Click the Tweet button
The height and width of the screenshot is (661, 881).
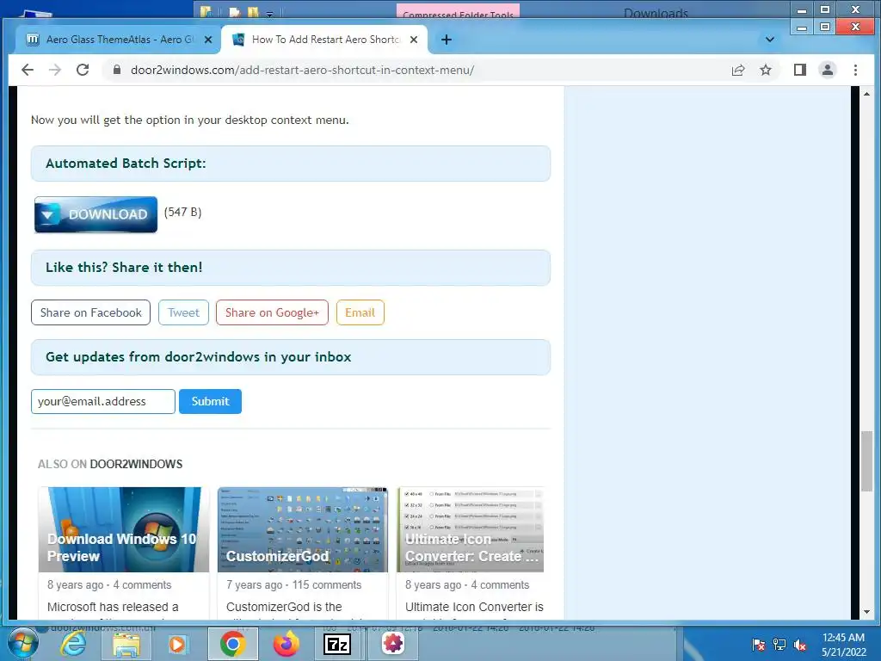pos(183,312)
